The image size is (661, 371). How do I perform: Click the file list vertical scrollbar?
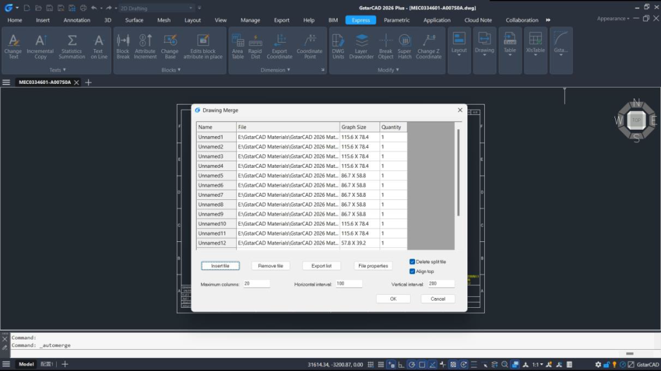(458, 172)
